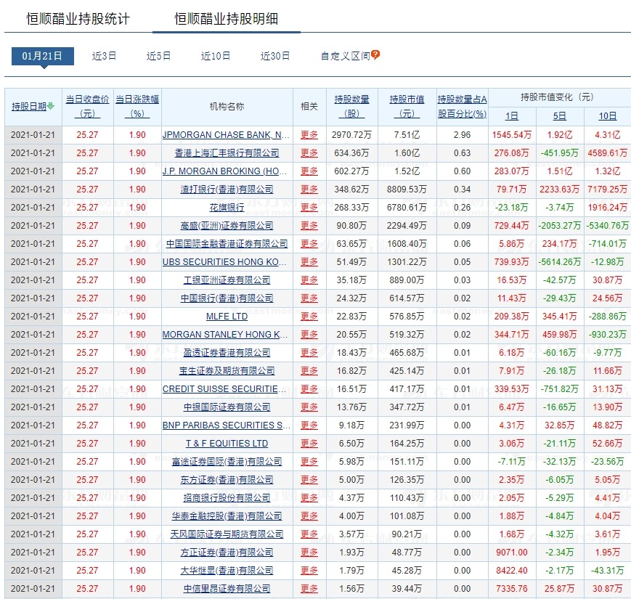Sort by 持股数量(股) column header

tap(351, 107)
